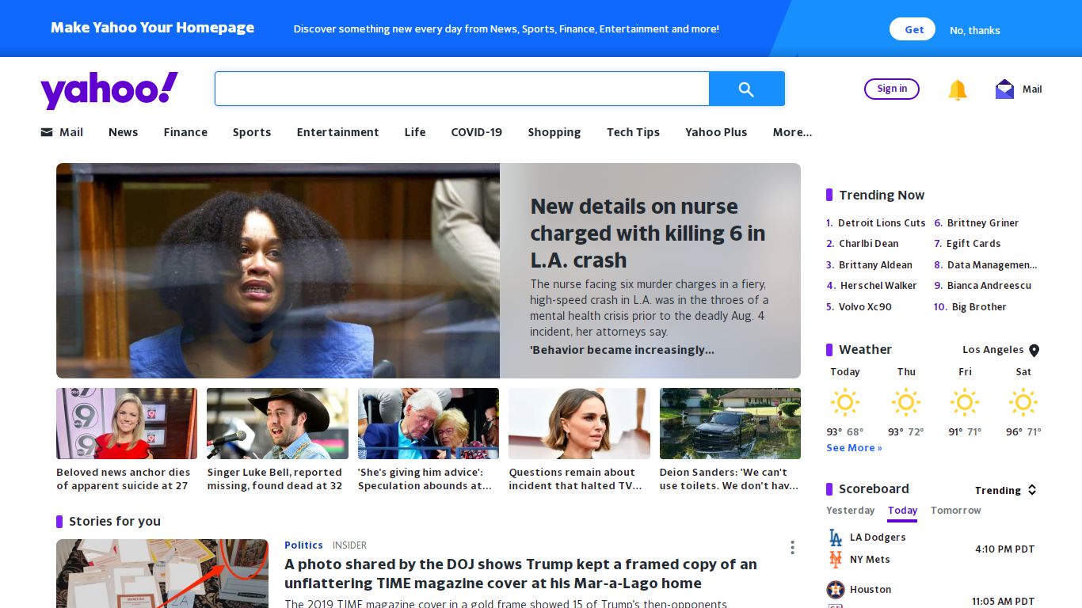This screenshot has width=1082, height=608.
Task: Open trending topic Big Brother
Action: tap(979, 307)
